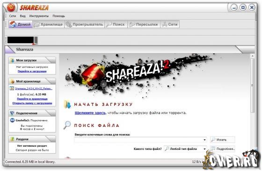Focus the search keywords input field
The height and width of the screenshot is (171, 262).
pos(140,140)
